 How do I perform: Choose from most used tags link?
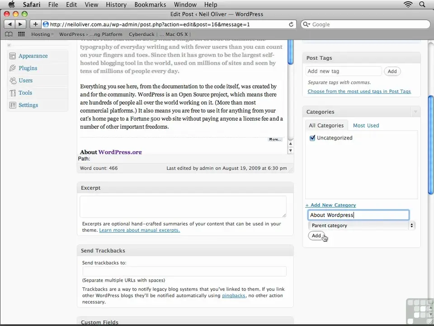359,91
